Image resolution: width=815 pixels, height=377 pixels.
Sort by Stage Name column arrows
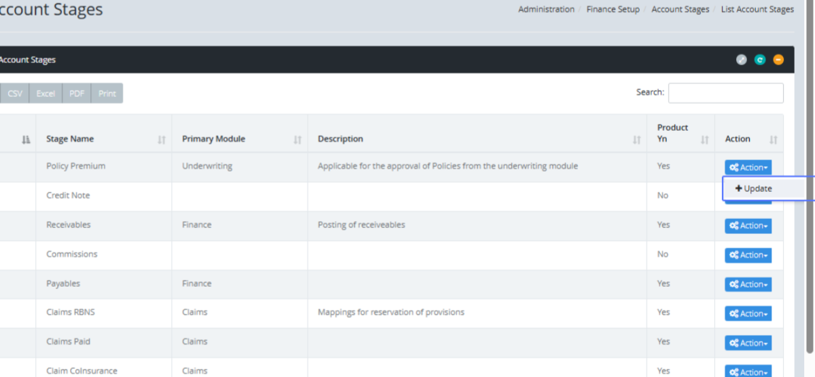point(162,140)
